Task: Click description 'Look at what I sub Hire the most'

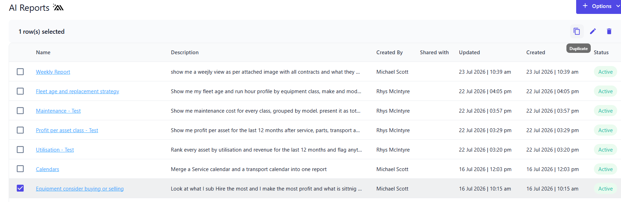Action: (x=266, y=189)
